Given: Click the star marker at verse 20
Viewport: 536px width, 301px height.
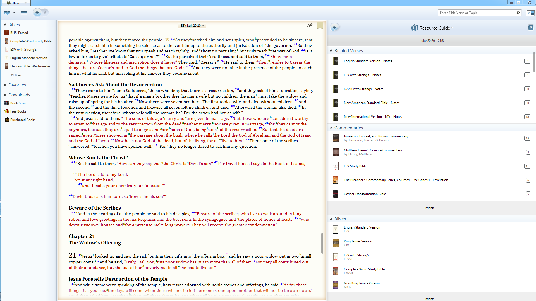Looking at the screenshot, I should pos(167,39).
